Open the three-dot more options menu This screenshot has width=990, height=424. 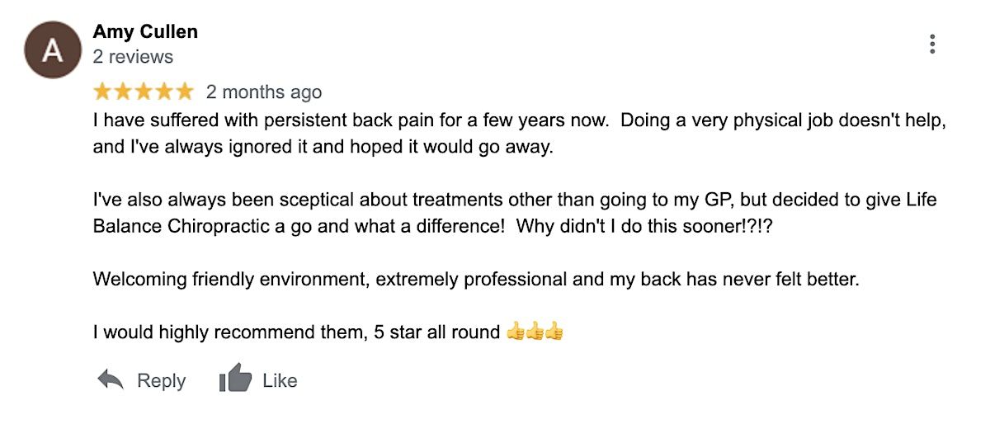pos(932,45)
